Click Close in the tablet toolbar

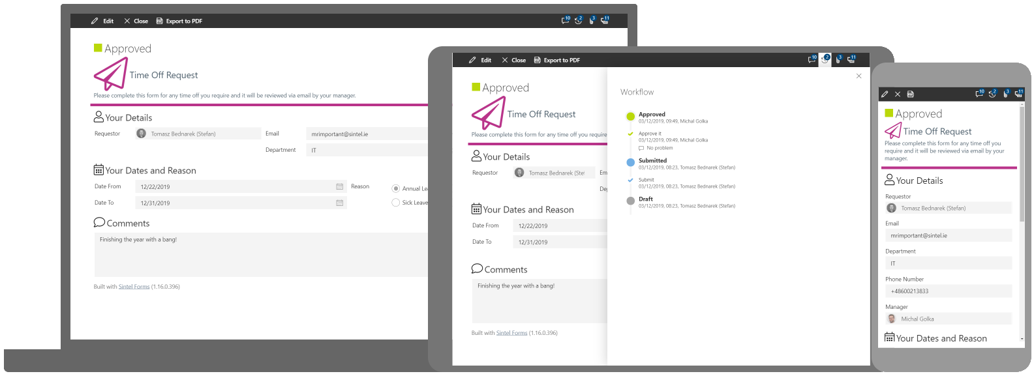(513, 61)
